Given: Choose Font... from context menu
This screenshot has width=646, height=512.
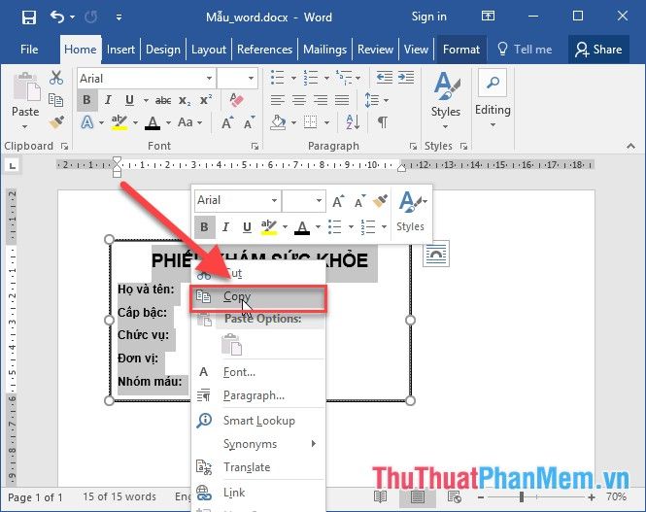Looking at the screenshot, I should tap(258, 372).
